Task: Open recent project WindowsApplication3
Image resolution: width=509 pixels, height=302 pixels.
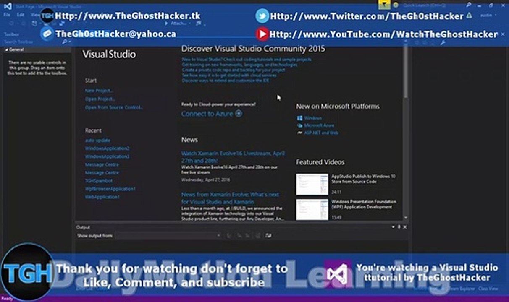Action: coord(107,156)
